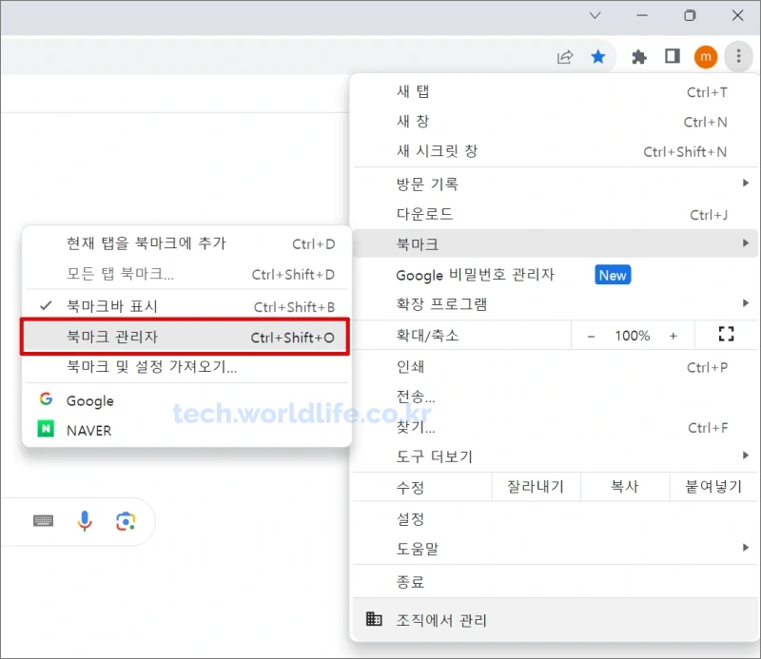Open the extensions puzzle piece icon
The height and width of the screenshot is (659, 761).
638,57
